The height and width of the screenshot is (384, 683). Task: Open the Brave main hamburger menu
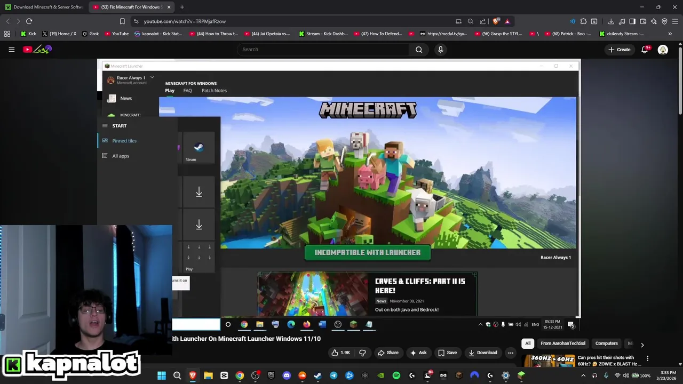tap(676, 21)
